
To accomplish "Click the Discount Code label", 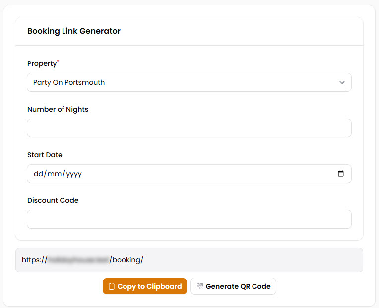I will click(x=53, y=200).
